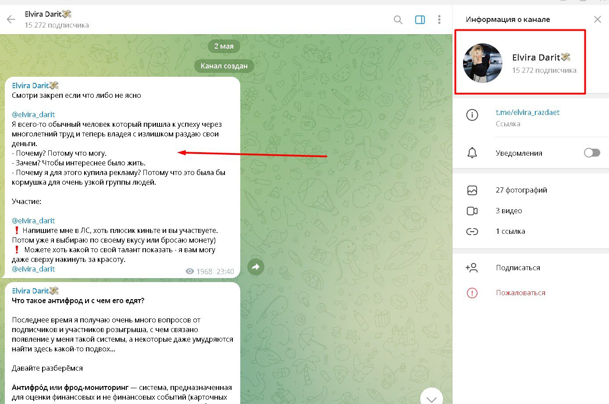Click Пожаловаться to report channel
This screenshot has width=609, height=404.
coord(520,293)
